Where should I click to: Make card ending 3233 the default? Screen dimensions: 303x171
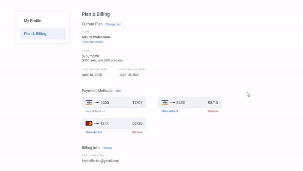[x=170, y=111]
